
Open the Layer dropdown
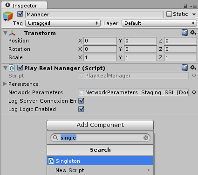(159, 23)
